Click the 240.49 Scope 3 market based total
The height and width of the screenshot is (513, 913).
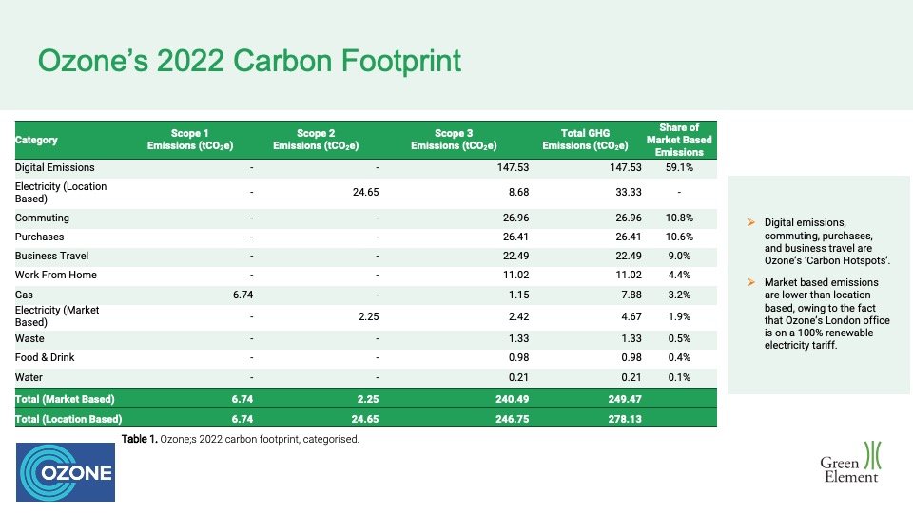[513, 399]
